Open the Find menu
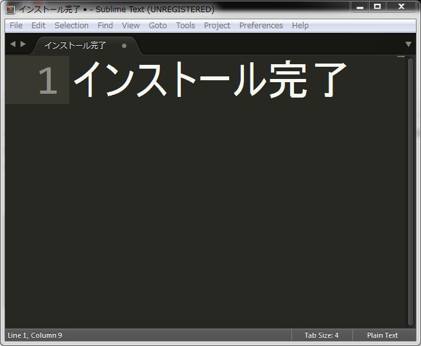421x346 pixels. tap(105, 26)
